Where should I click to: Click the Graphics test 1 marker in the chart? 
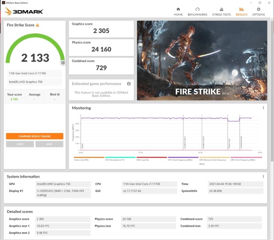[184, 143]
